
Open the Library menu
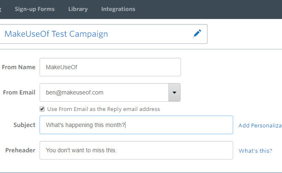[x=78, y=9]
